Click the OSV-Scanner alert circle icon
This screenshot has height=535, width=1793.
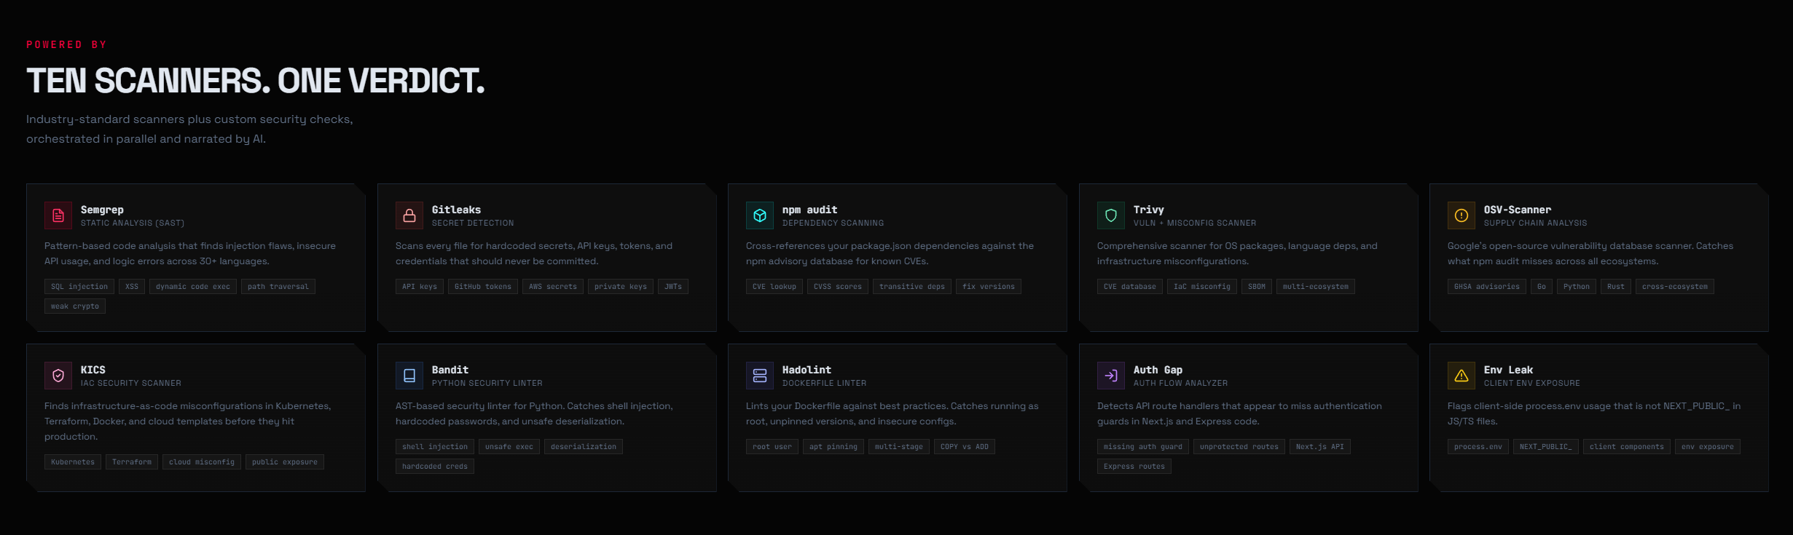click(1462, 215)
